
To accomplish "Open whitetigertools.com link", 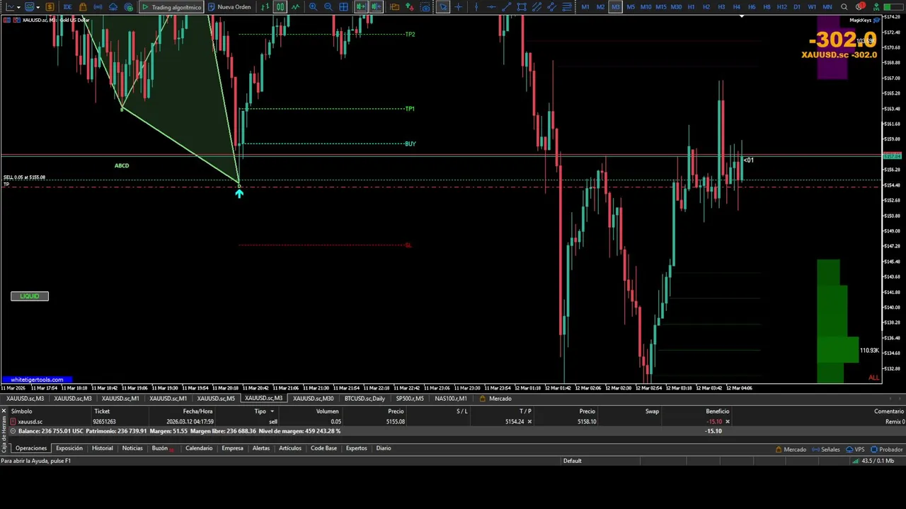I will pyautogui.click(x=36, y=380).
